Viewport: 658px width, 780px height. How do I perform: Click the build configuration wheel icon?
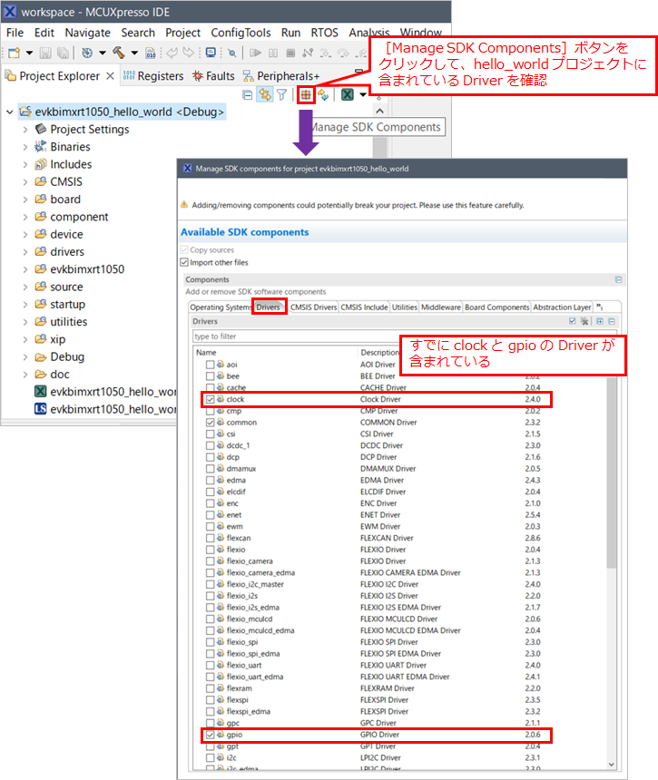pos(87,53)
